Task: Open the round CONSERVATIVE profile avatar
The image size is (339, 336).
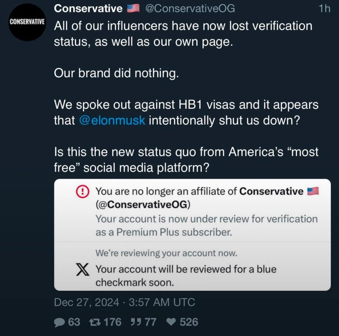Action: point(27,22)
